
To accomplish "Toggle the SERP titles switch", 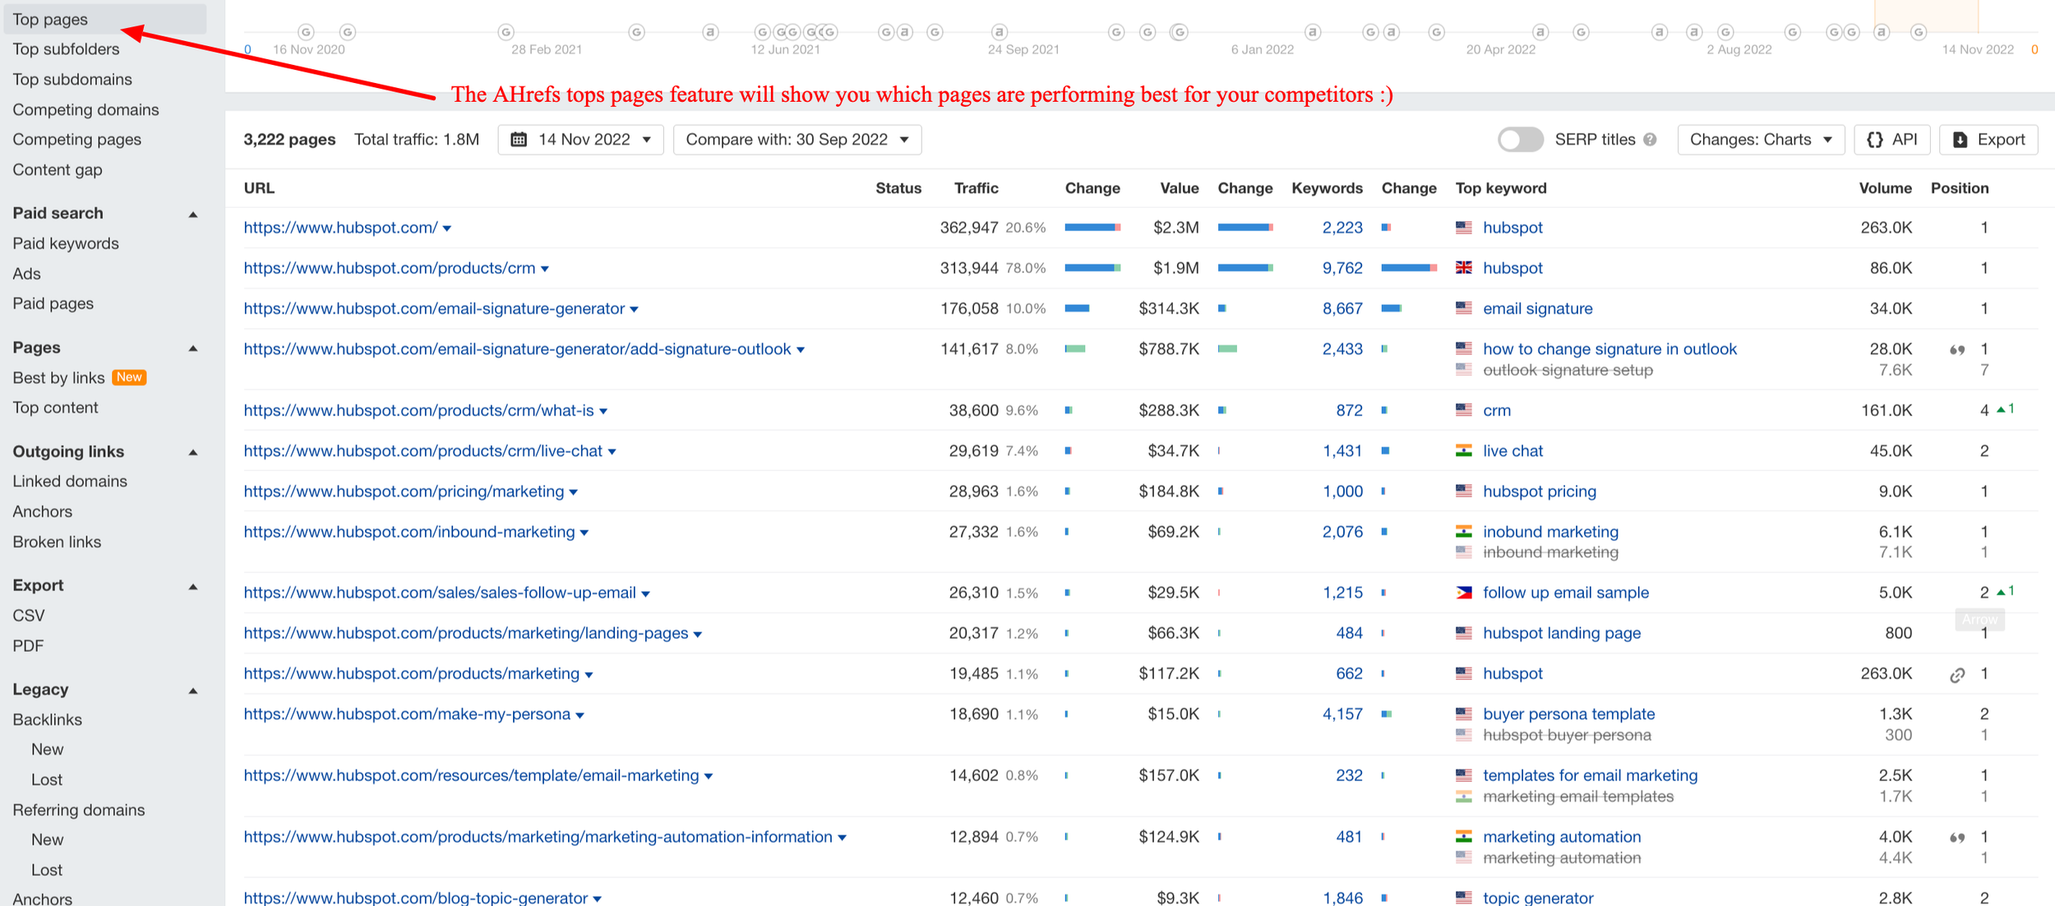I will tap(1520, 140).
